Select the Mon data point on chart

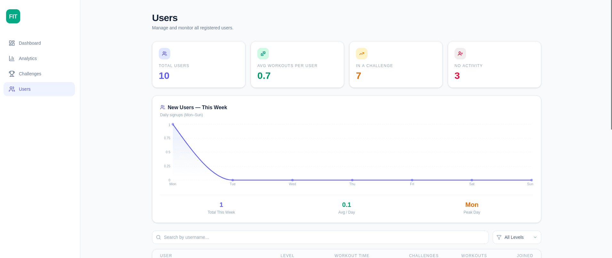[173, 124]
